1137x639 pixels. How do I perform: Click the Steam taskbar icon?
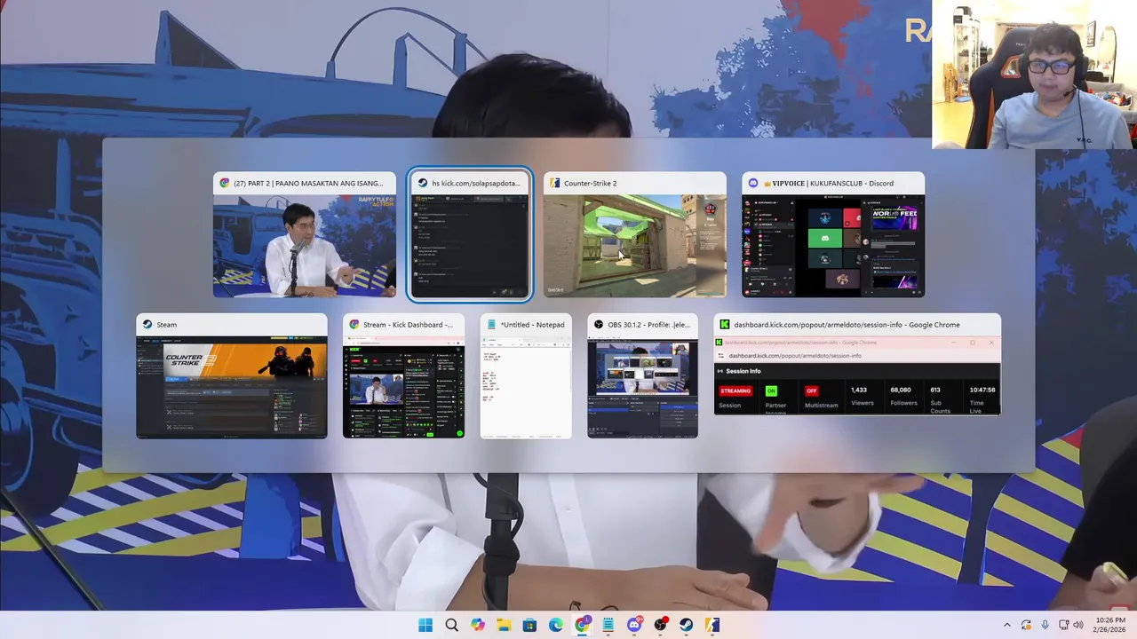pos(687,625)
